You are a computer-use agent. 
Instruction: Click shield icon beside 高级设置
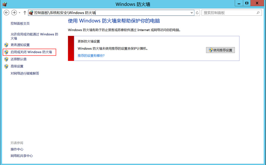[x=6, y=66]
